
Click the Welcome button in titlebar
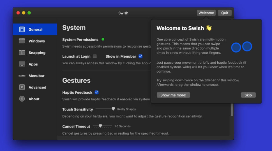(206, 13)
